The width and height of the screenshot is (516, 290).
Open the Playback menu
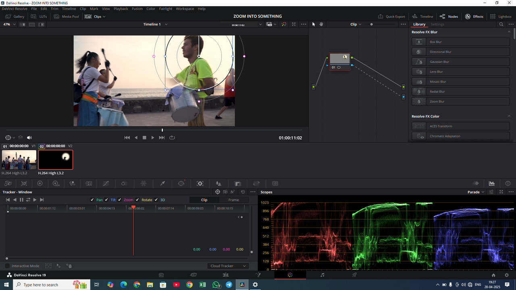[121, 8]
